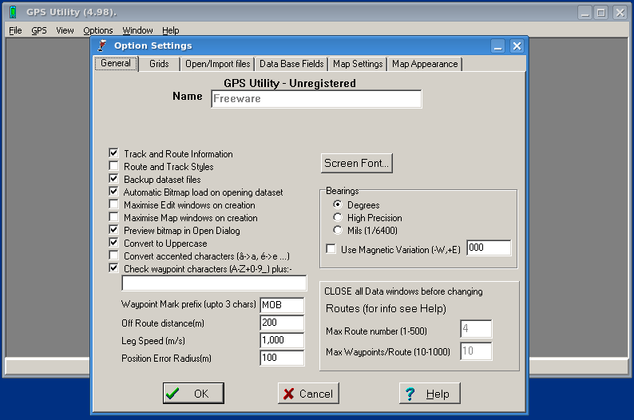The width and height of the screenshot is (634, 420).
Task: Confirm settings with OK button
Action: click(194, 394)
